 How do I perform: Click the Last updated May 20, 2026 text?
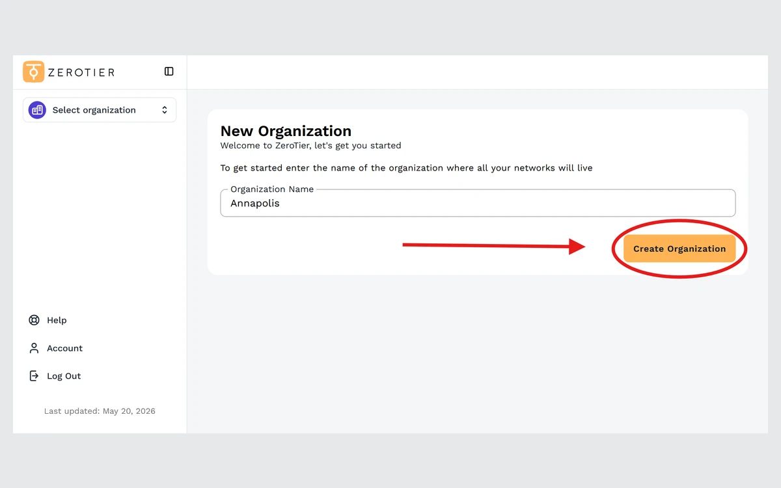[100, 411]
